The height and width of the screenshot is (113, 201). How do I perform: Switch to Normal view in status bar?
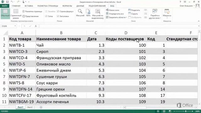[x=158, y=111]
